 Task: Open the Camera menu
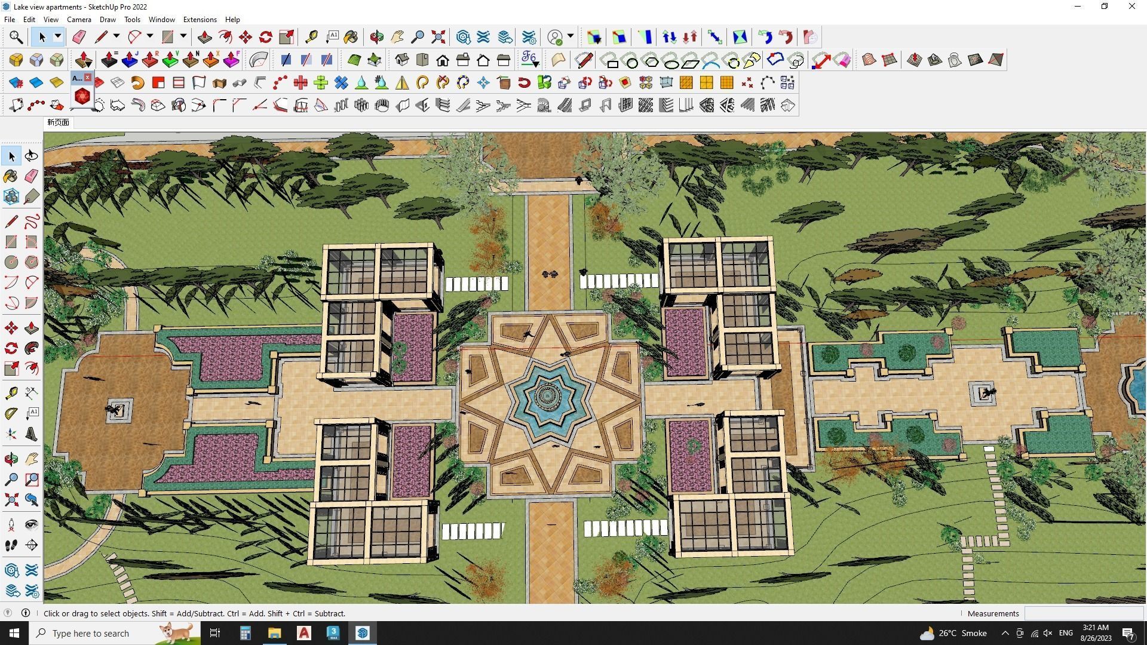coord(79,20)
